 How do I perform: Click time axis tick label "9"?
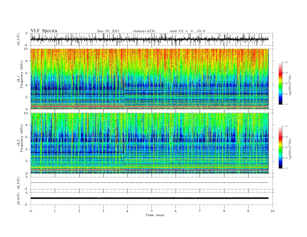point(248,211)
